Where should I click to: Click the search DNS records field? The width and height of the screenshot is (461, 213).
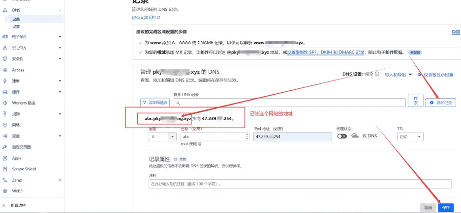point(290,103)
